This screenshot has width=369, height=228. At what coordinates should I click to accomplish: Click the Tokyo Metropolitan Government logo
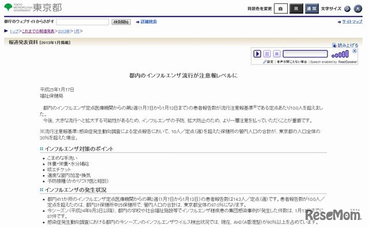coord(33,7)
